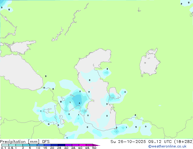
Task: Select the 0.5–1 mm legend color swatch
Action: [12, 145]
